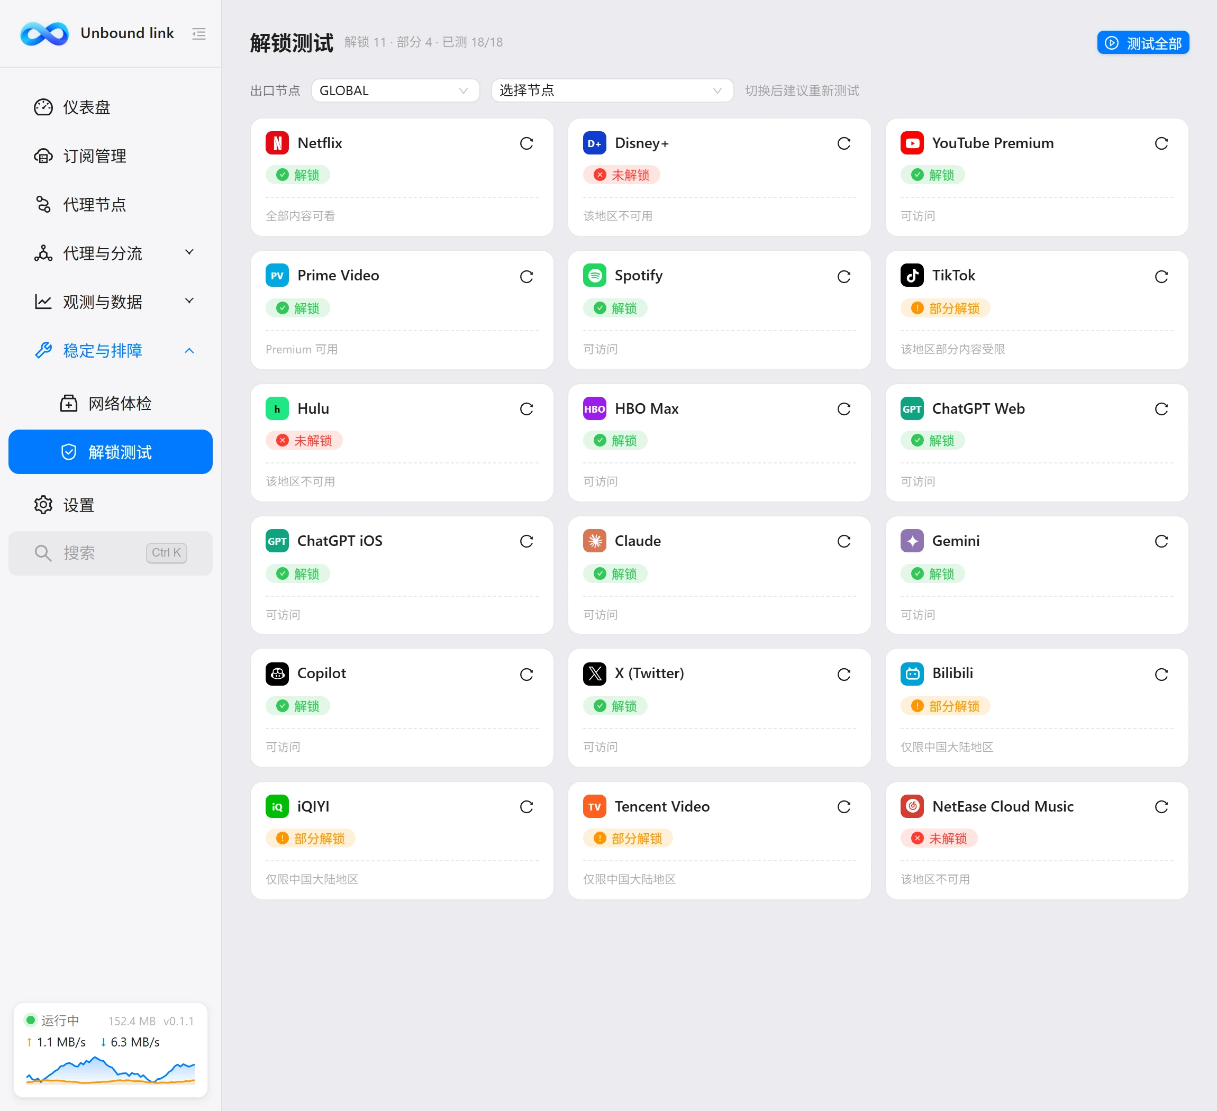Retest the Netflix unlock status
Viewport: 1217px width, 1111px height.
pos(526,143)
